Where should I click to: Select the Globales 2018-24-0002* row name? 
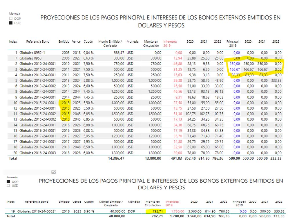pos(37,211)
